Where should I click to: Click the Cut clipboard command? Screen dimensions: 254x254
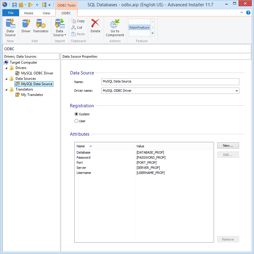pos(76,27)
